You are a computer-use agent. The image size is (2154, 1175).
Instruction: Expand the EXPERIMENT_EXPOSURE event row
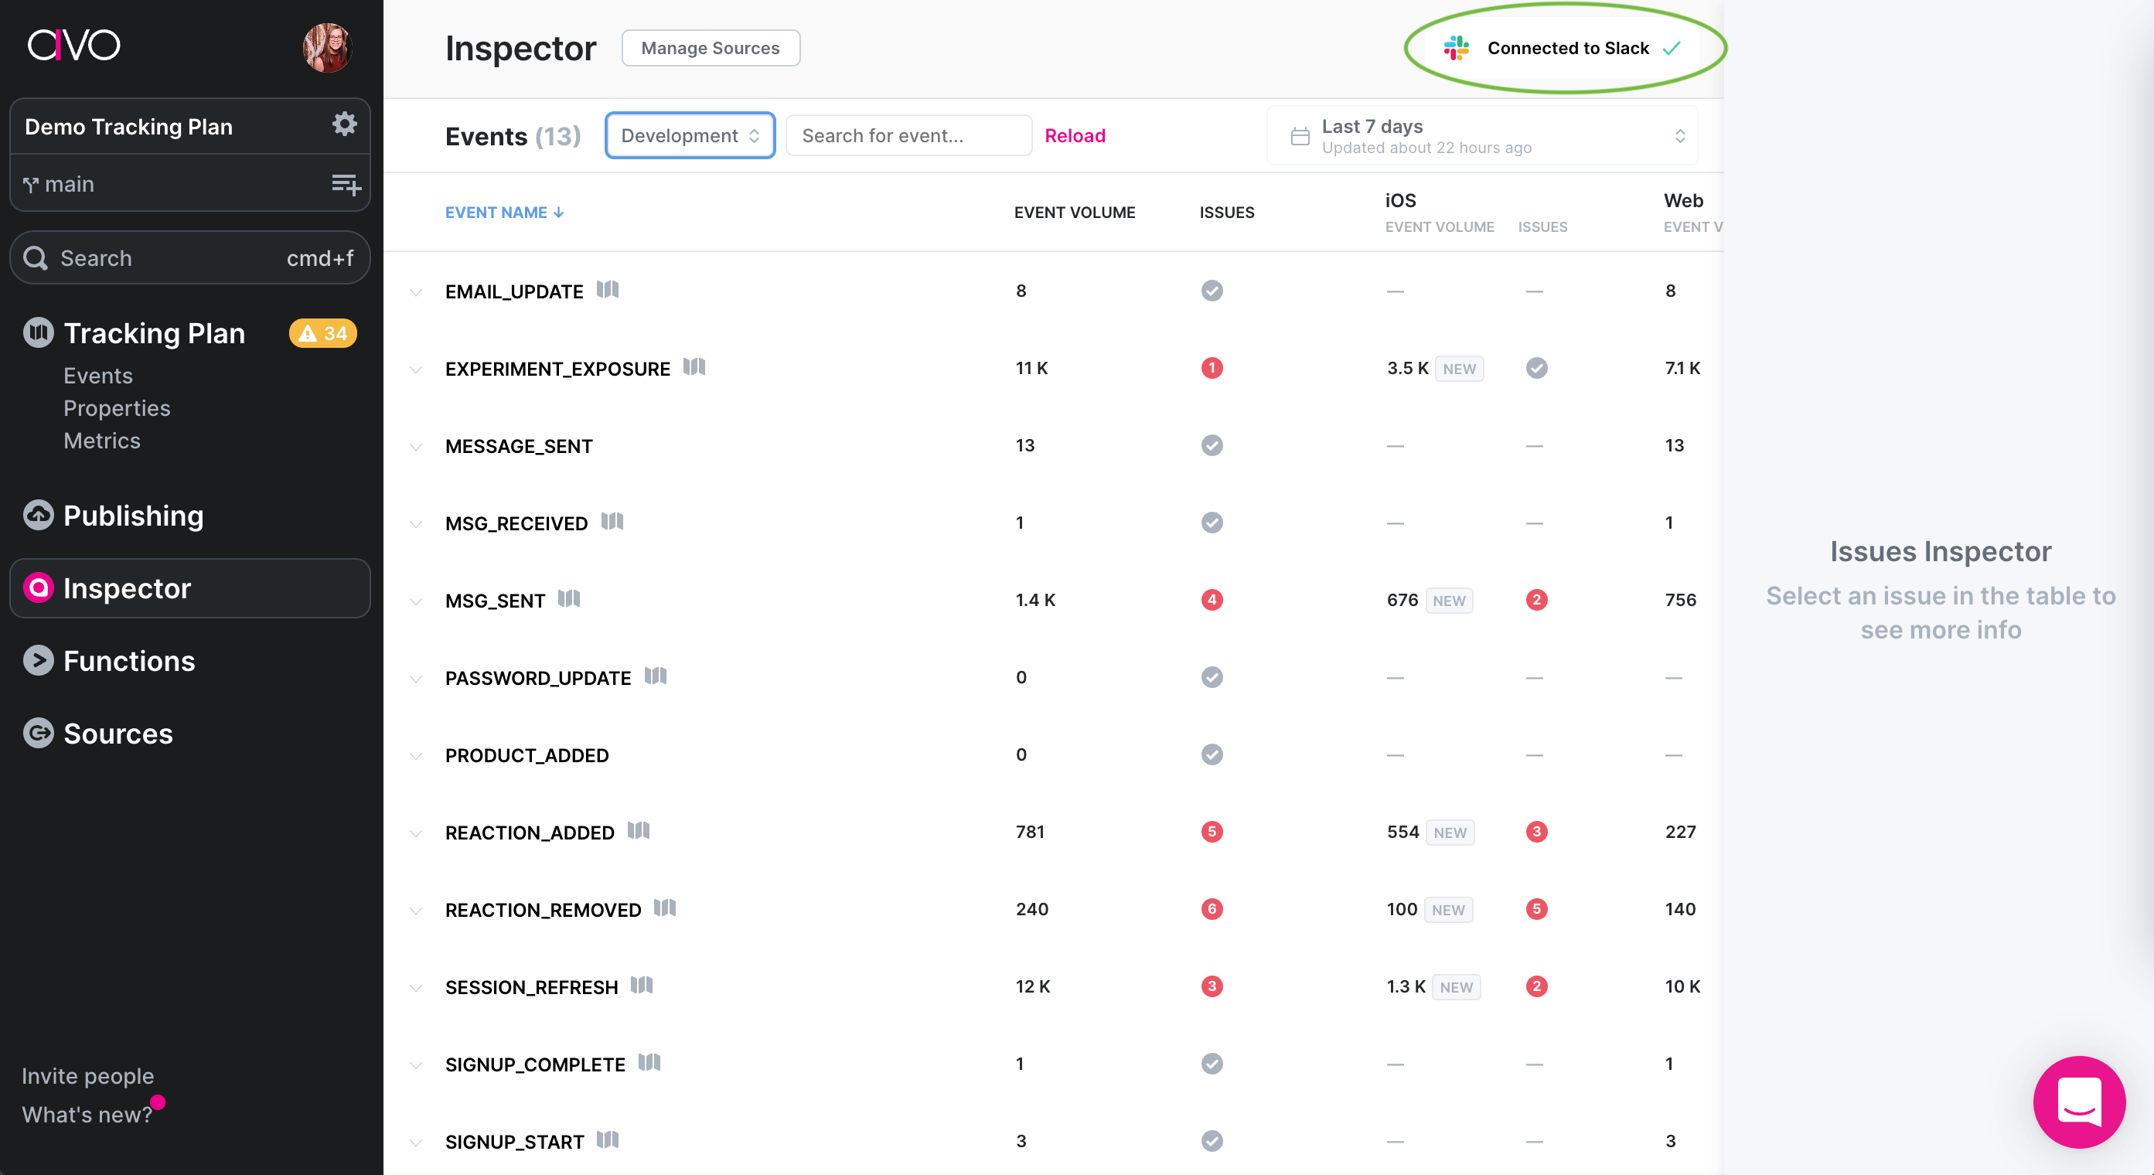pos(416,369)
